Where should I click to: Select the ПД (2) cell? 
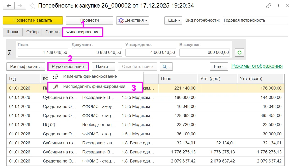click(60, 125)
